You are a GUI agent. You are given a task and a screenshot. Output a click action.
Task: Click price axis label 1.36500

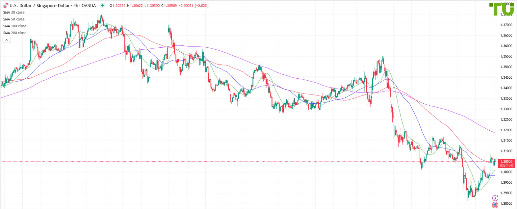pos(506,36)
